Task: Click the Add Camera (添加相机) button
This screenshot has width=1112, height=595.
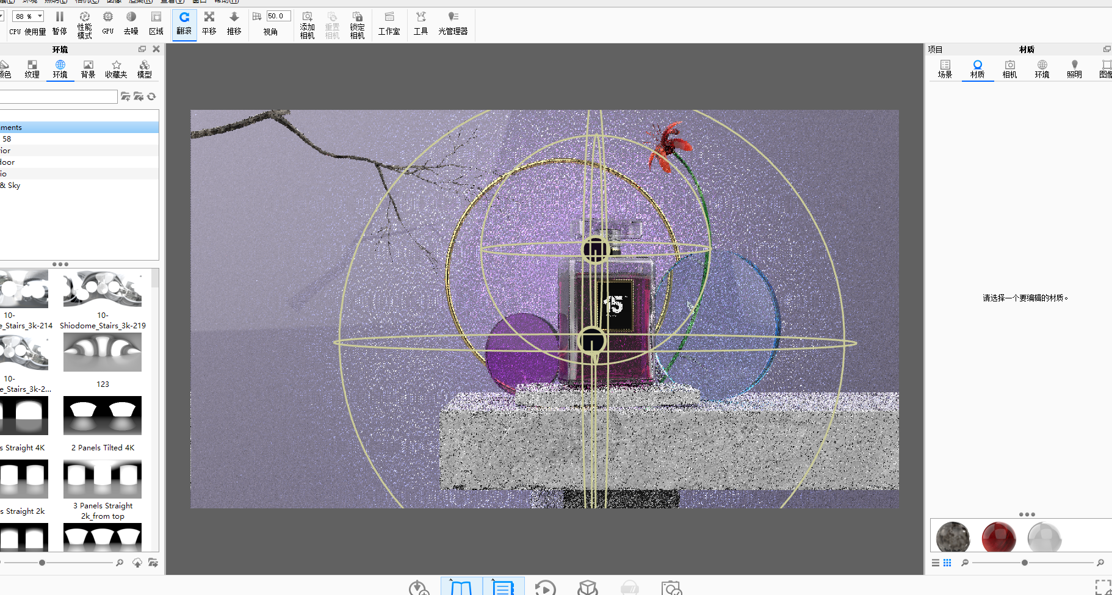Action: (307, 25)
